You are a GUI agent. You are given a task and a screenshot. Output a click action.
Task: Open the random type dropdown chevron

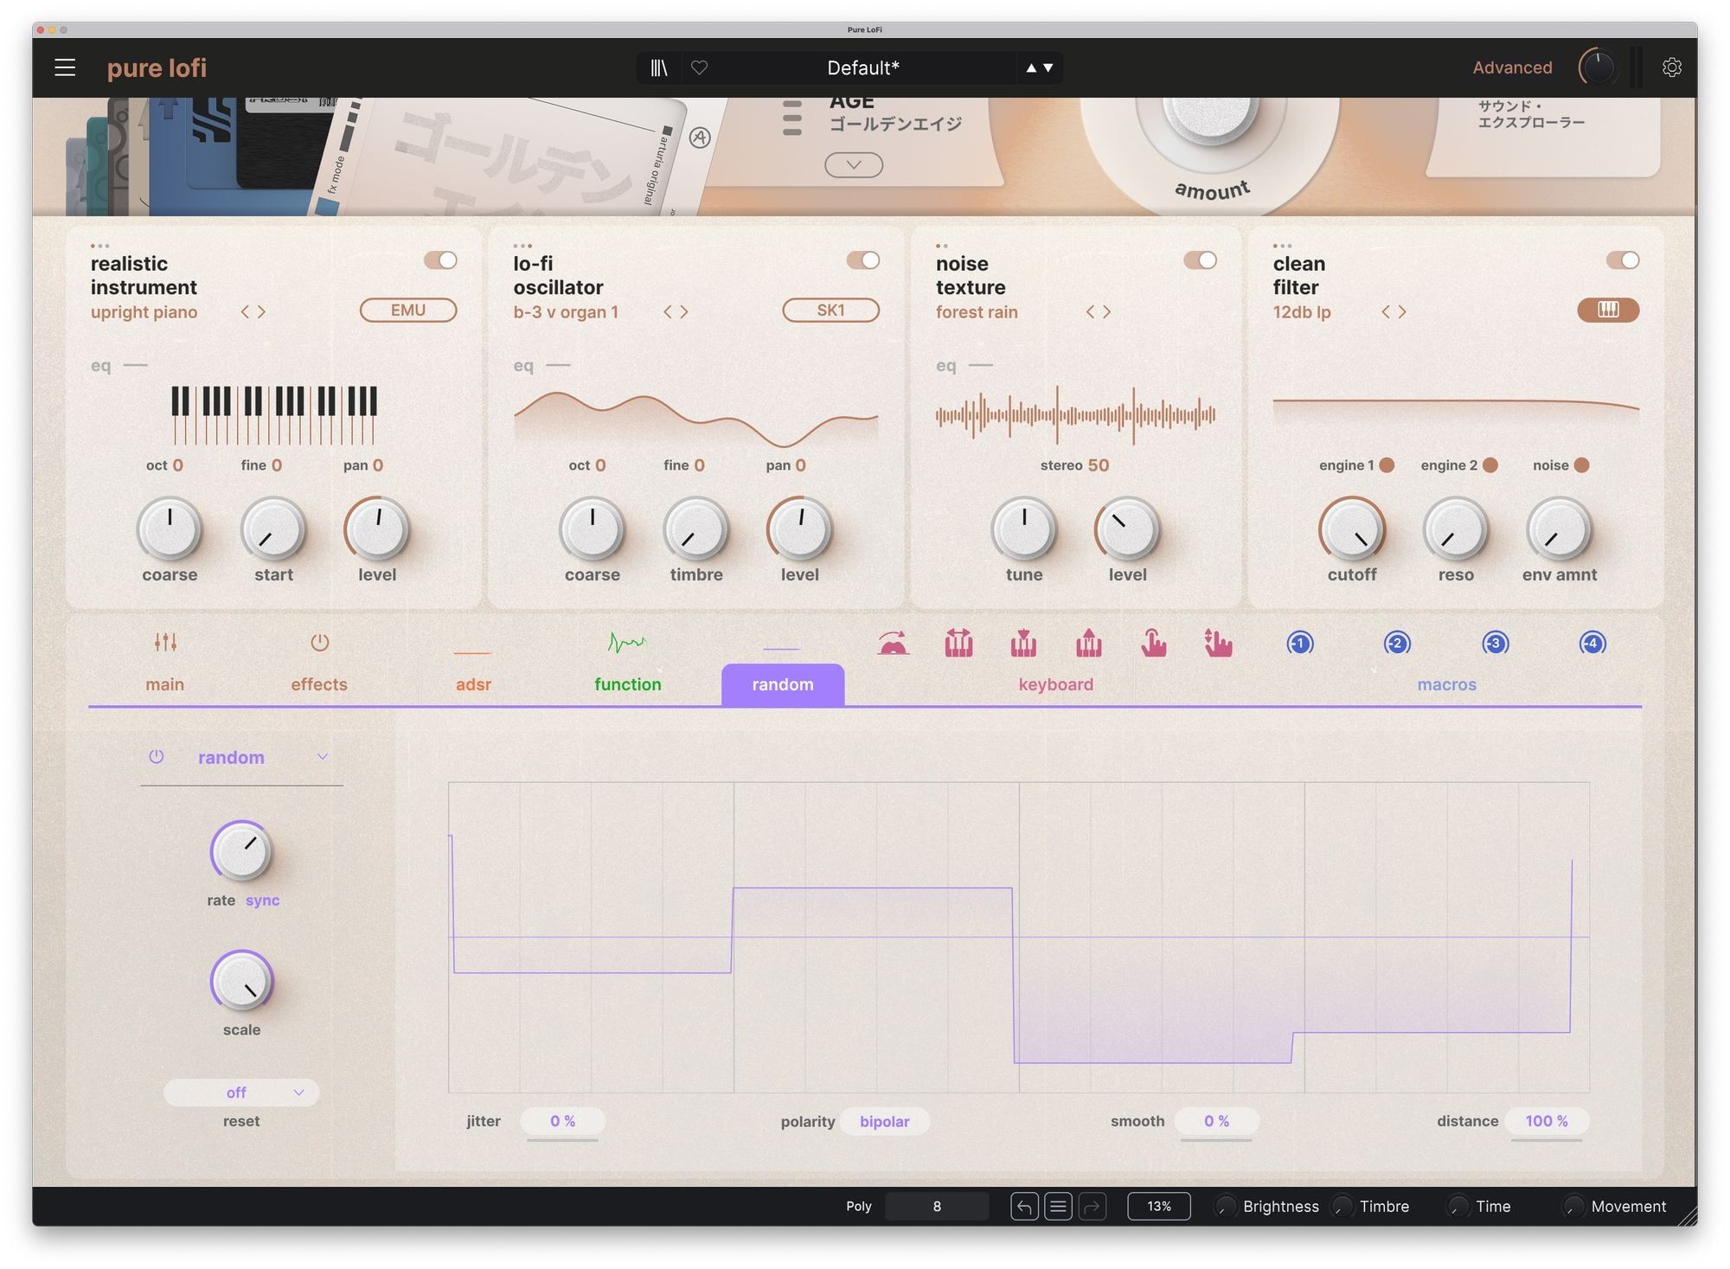pyautogui.click(x=323, y=757)
